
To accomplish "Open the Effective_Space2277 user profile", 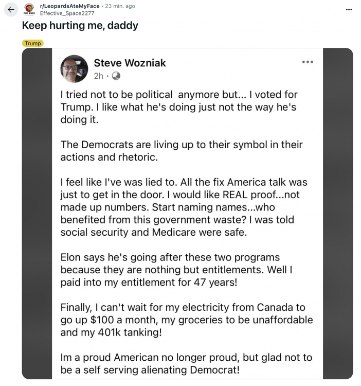I will (x=66, y=13).
